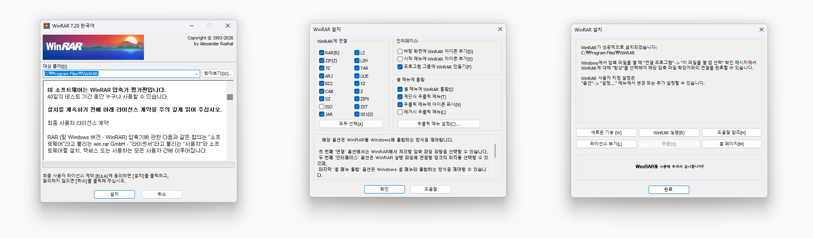Click the WinRAR books icon in title bar
This screenshot has height=238, width=813.
(47, 26)
